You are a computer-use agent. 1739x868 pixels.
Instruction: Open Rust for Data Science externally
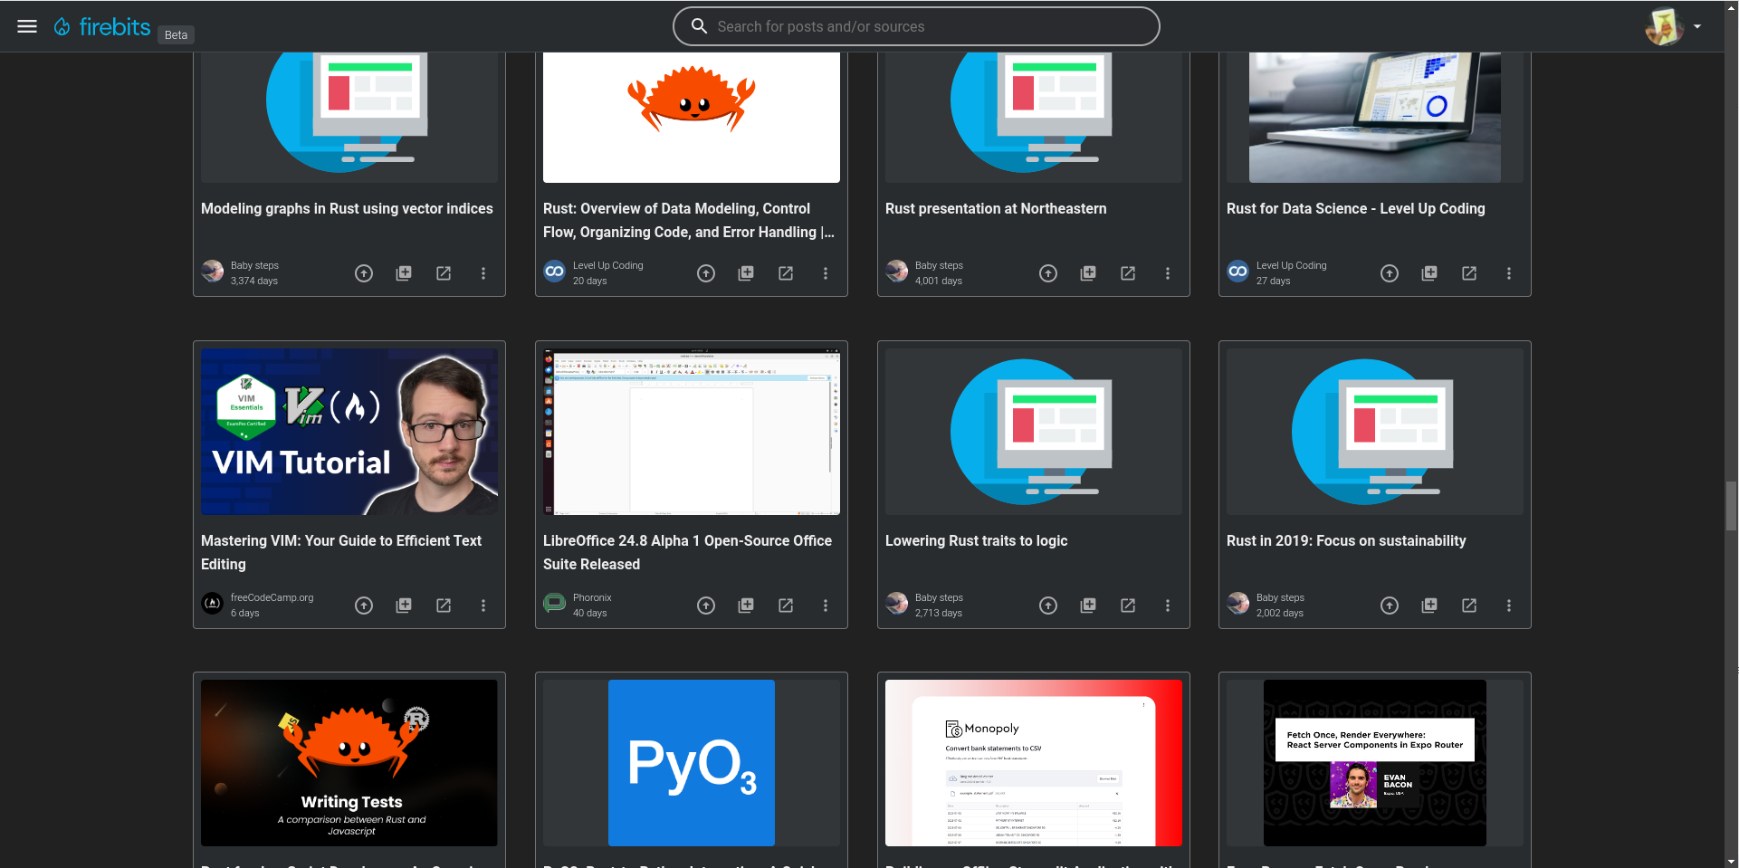[1469, 273]
